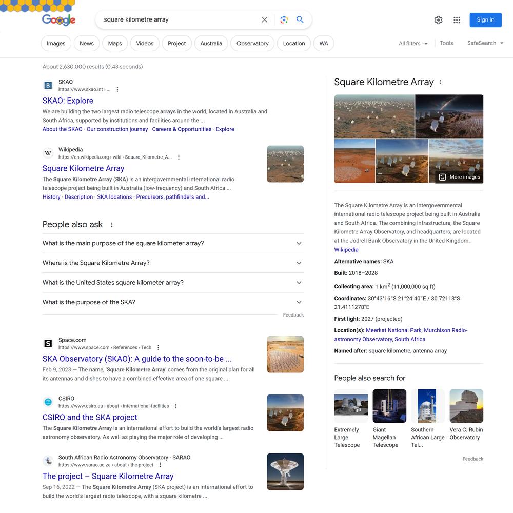Image resolution: width=513 pixels, height=513 pixels.
Task: Open the All filters dropdown
Action: 413,43
